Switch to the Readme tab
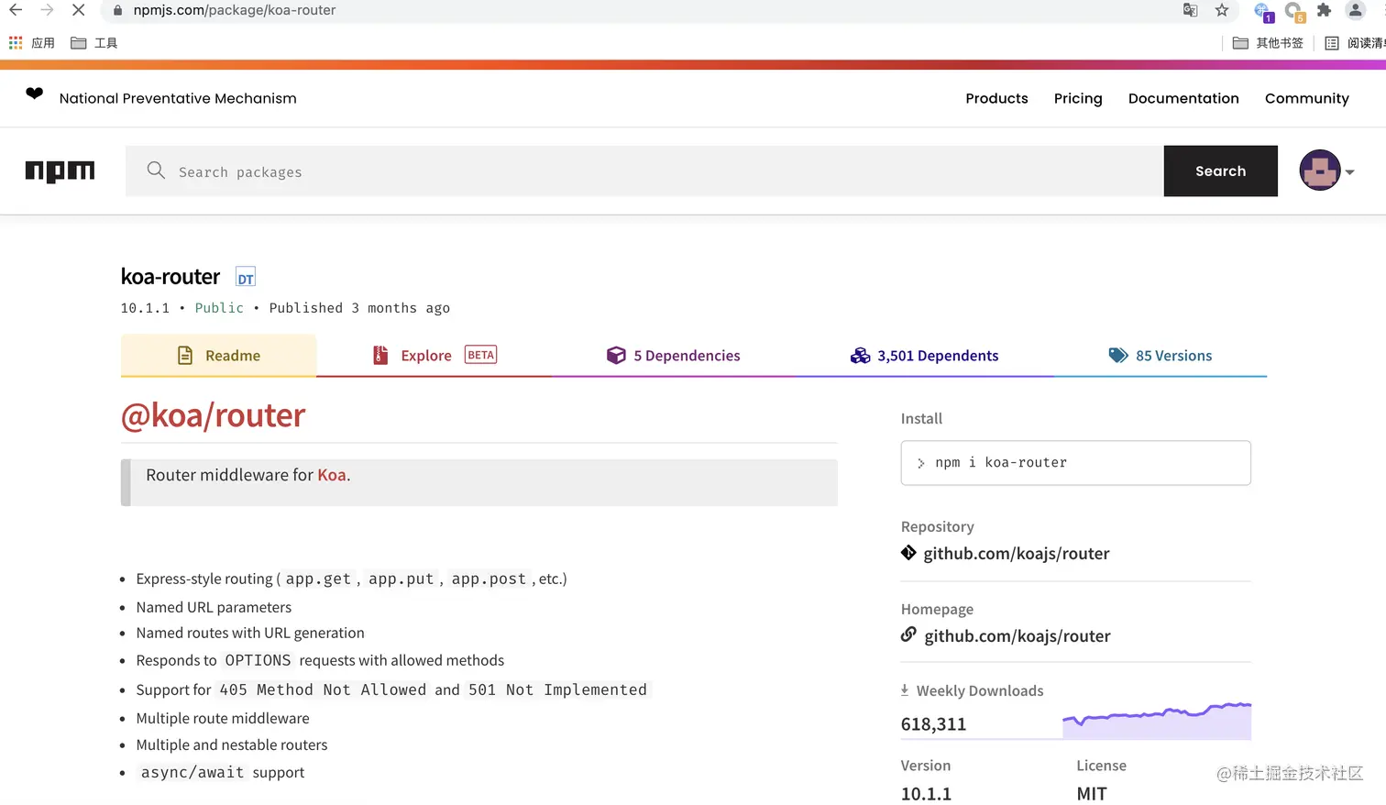Image resolution: width=1386 pixels, height=805 pixels. click(x=219, y=356)
